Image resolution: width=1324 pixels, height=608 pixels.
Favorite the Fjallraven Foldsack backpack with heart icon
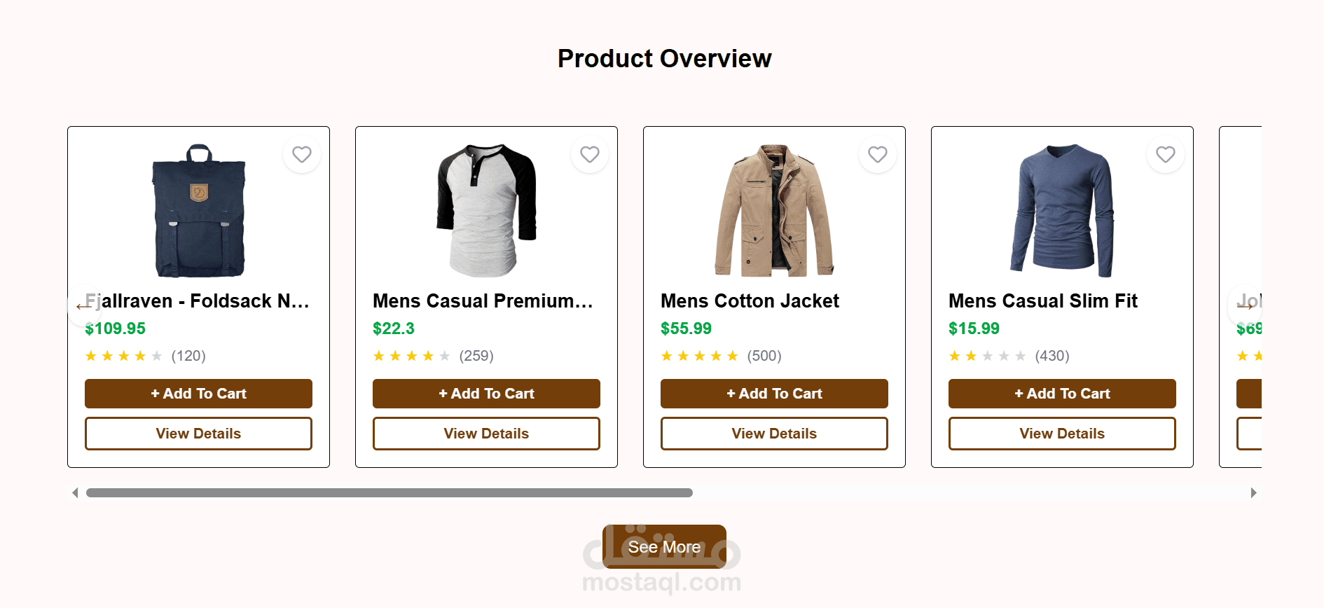tap(302, 154)
